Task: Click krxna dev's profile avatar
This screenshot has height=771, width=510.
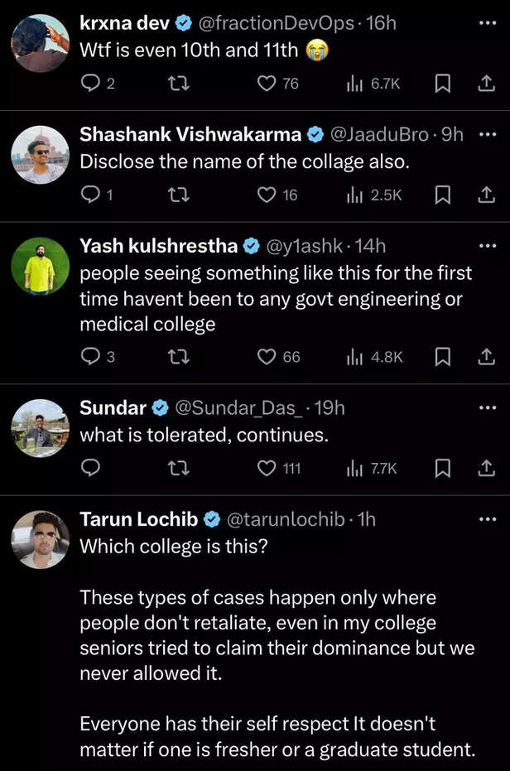Action: pos(40,43)
